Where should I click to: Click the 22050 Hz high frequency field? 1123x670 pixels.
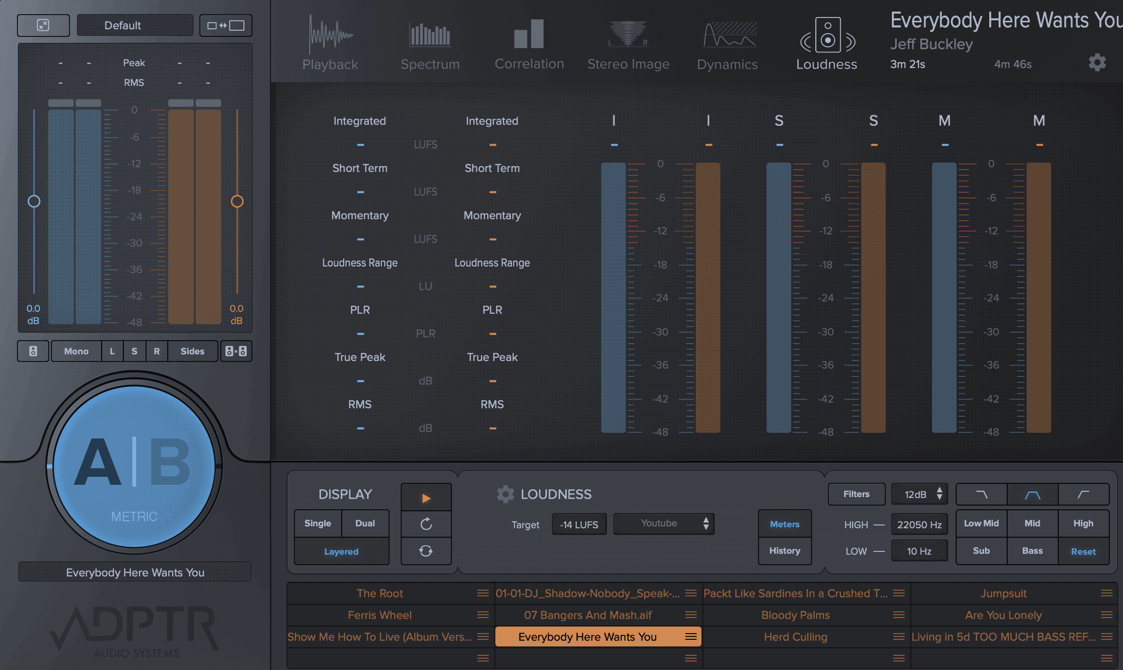pos(919,524)
